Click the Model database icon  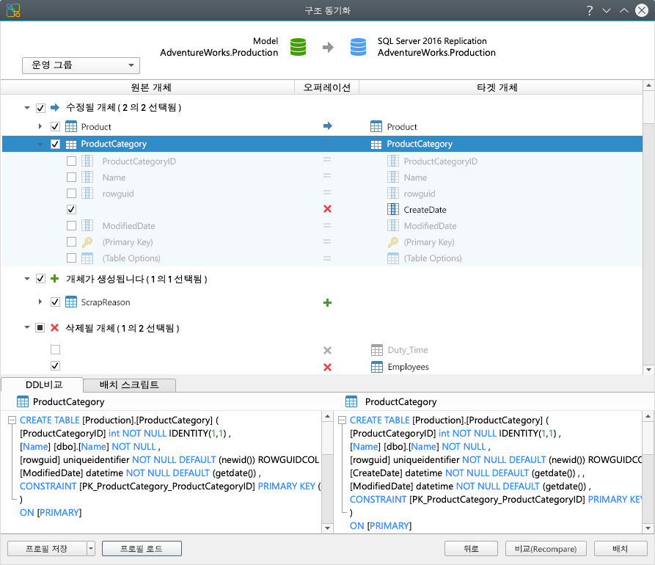298,47
